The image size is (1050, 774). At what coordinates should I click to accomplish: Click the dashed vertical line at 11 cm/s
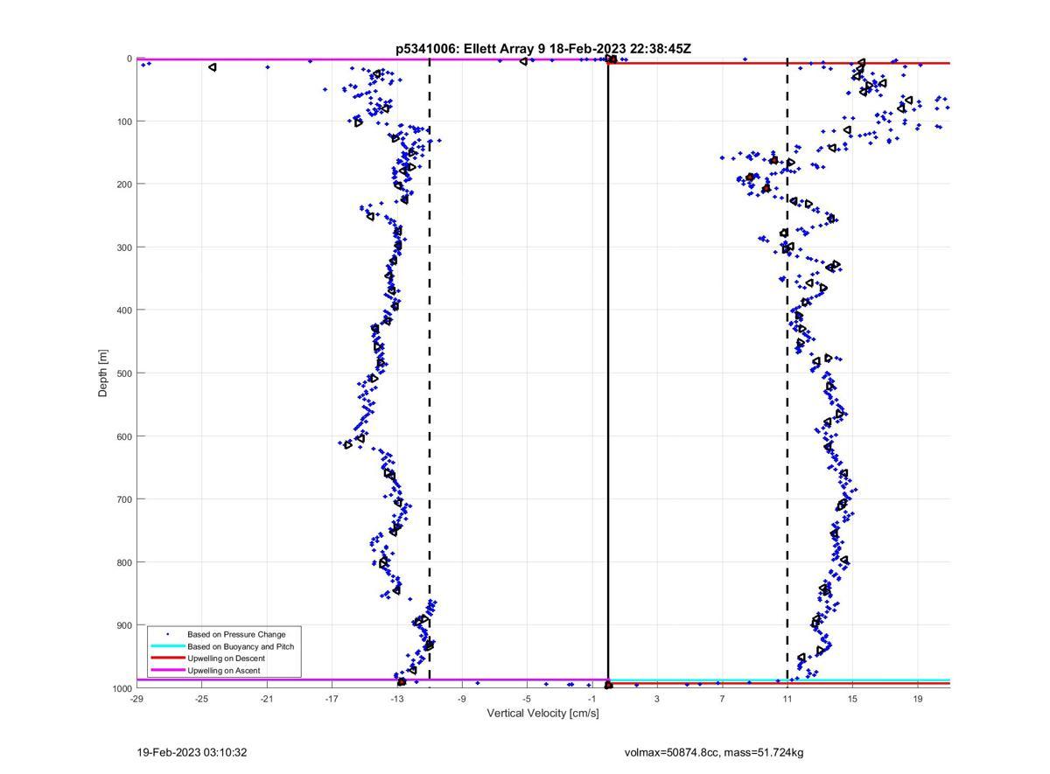tap(787, 373)
